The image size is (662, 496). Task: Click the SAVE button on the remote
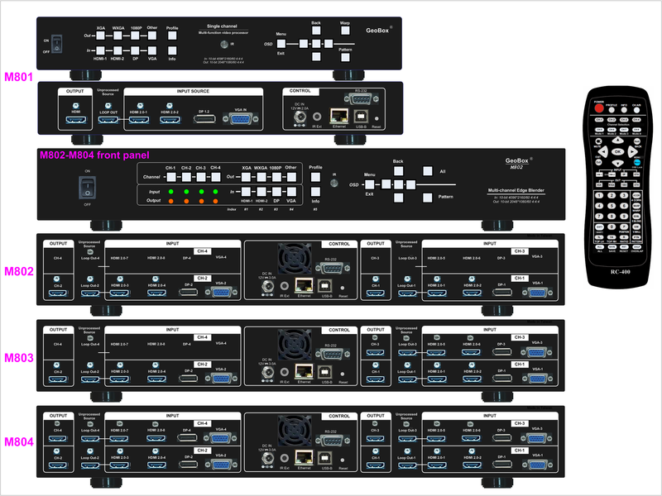click(x=612, y=247)
